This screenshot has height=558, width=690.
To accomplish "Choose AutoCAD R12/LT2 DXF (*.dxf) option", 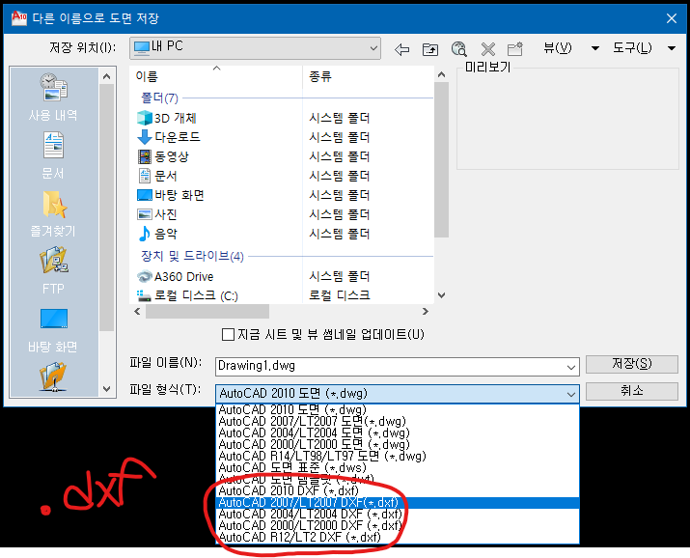I will tap(398, 537).
